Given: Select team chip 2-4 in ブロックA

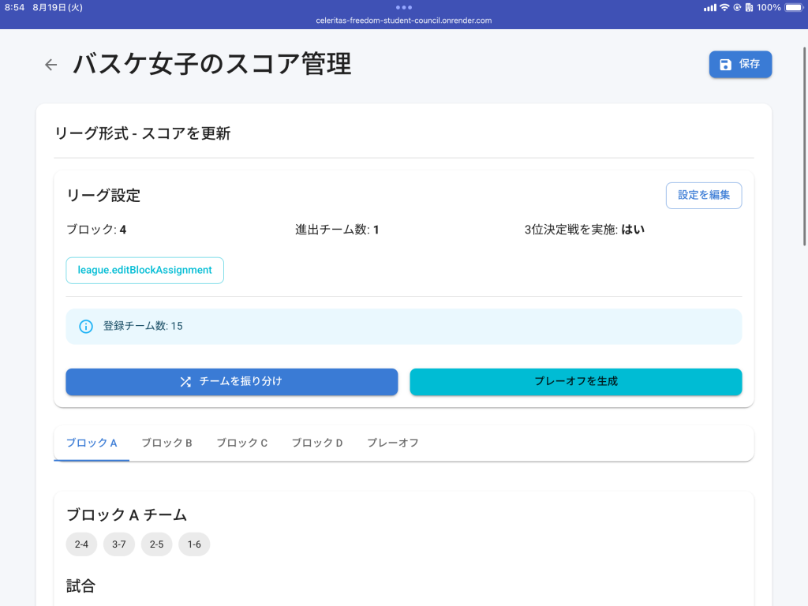Looking at the screenshot, I should coord(81,544).
